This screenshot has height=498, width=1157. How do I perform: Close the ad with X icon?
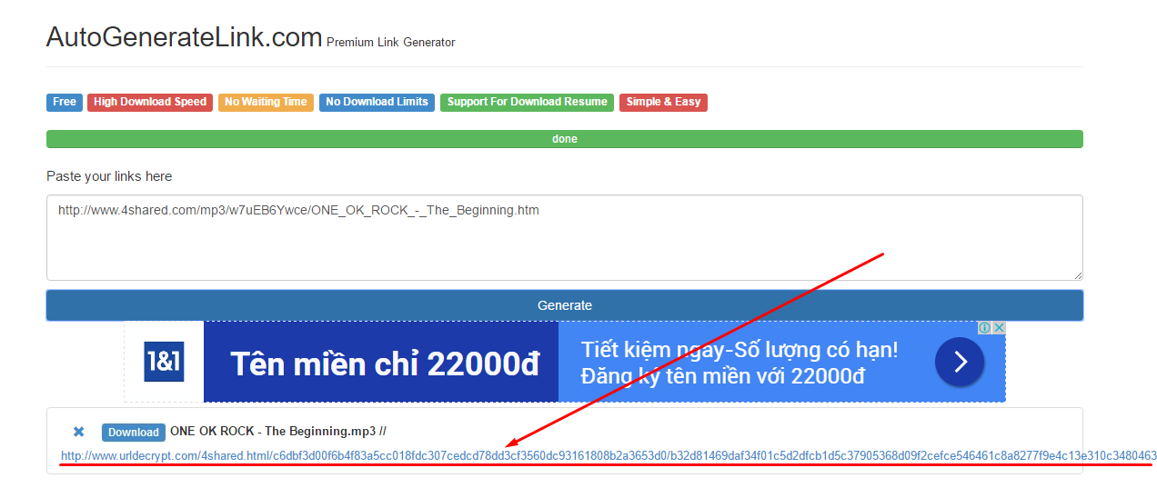click(x=998, y=328)
